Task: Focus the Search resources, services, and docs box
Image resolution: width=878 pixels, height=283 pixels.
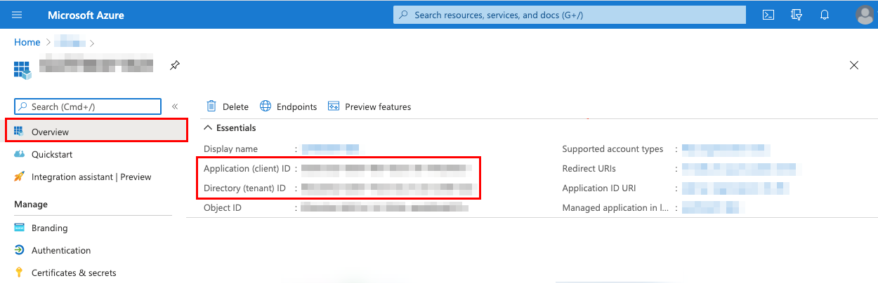Action: [x=569, y=15]
